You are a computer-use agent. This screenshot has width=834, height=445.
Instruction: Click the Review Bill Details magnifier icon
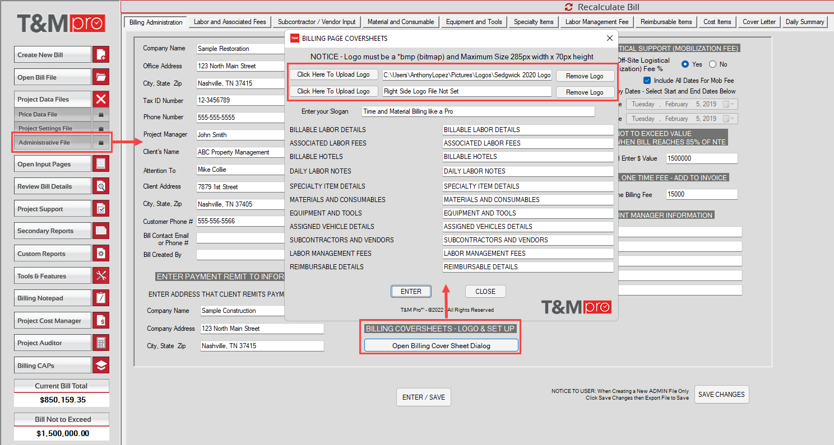tap(101, 186)
